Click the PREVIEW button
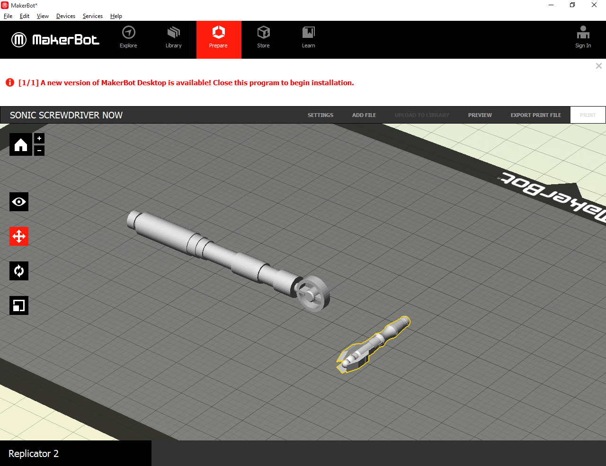Screen dimensions: 606x466 [x=480, y=115]
